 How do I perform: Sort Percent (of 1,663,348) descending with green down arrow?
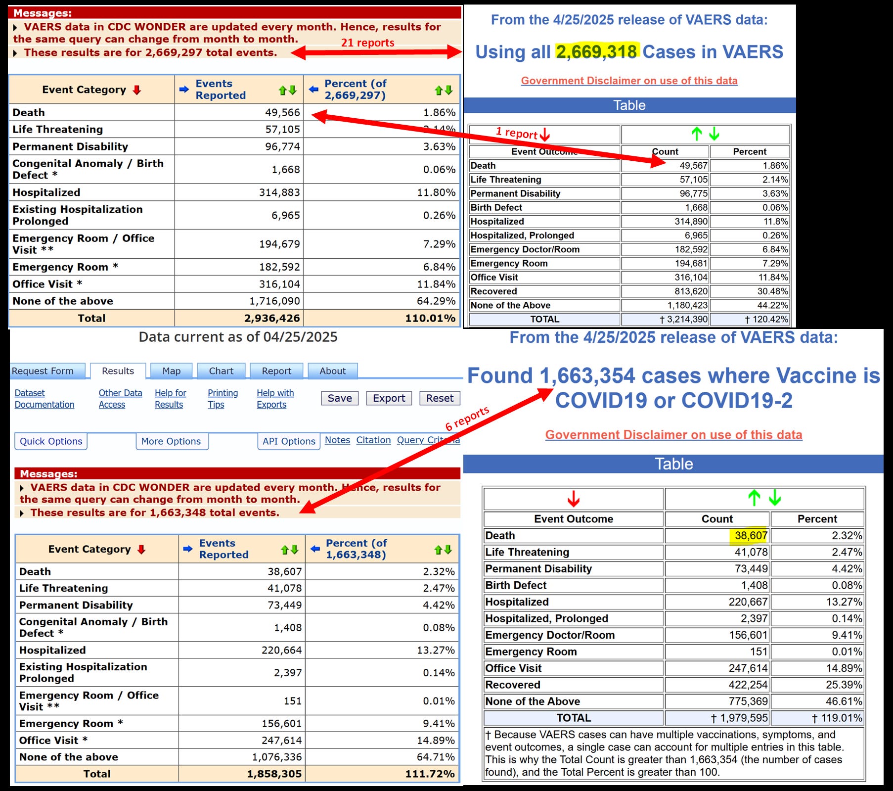point(448,550)
